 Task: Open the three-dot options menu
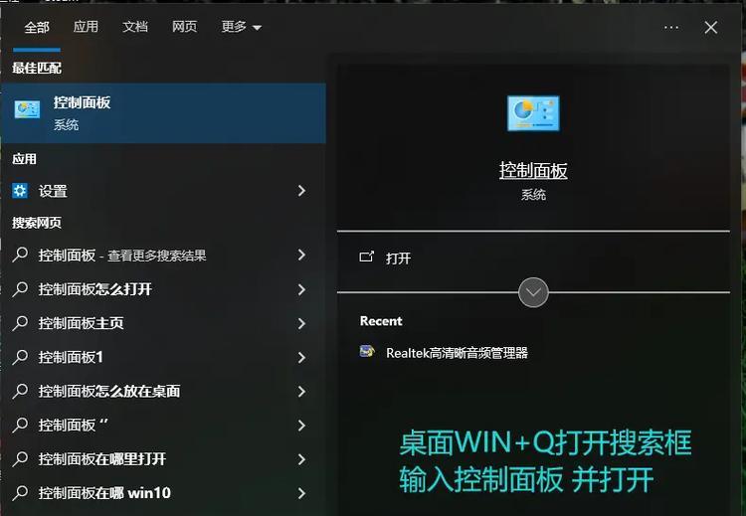[x=671, y=27]
